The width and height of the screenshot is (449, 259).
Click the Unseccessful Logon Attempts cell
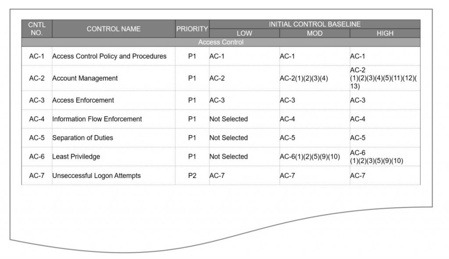click(96, 175)
